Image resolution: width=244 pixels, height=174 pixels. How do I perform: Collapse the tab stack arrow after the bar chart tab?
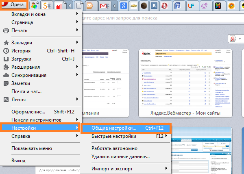coord(70,6)
